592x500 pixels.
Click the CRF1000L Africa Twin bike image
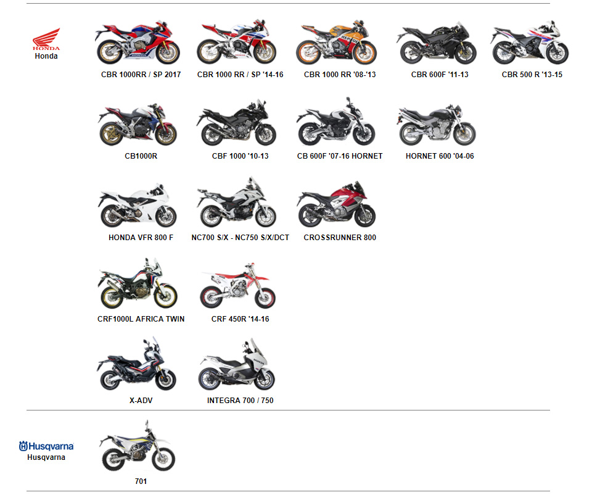(x=138, y=283)
